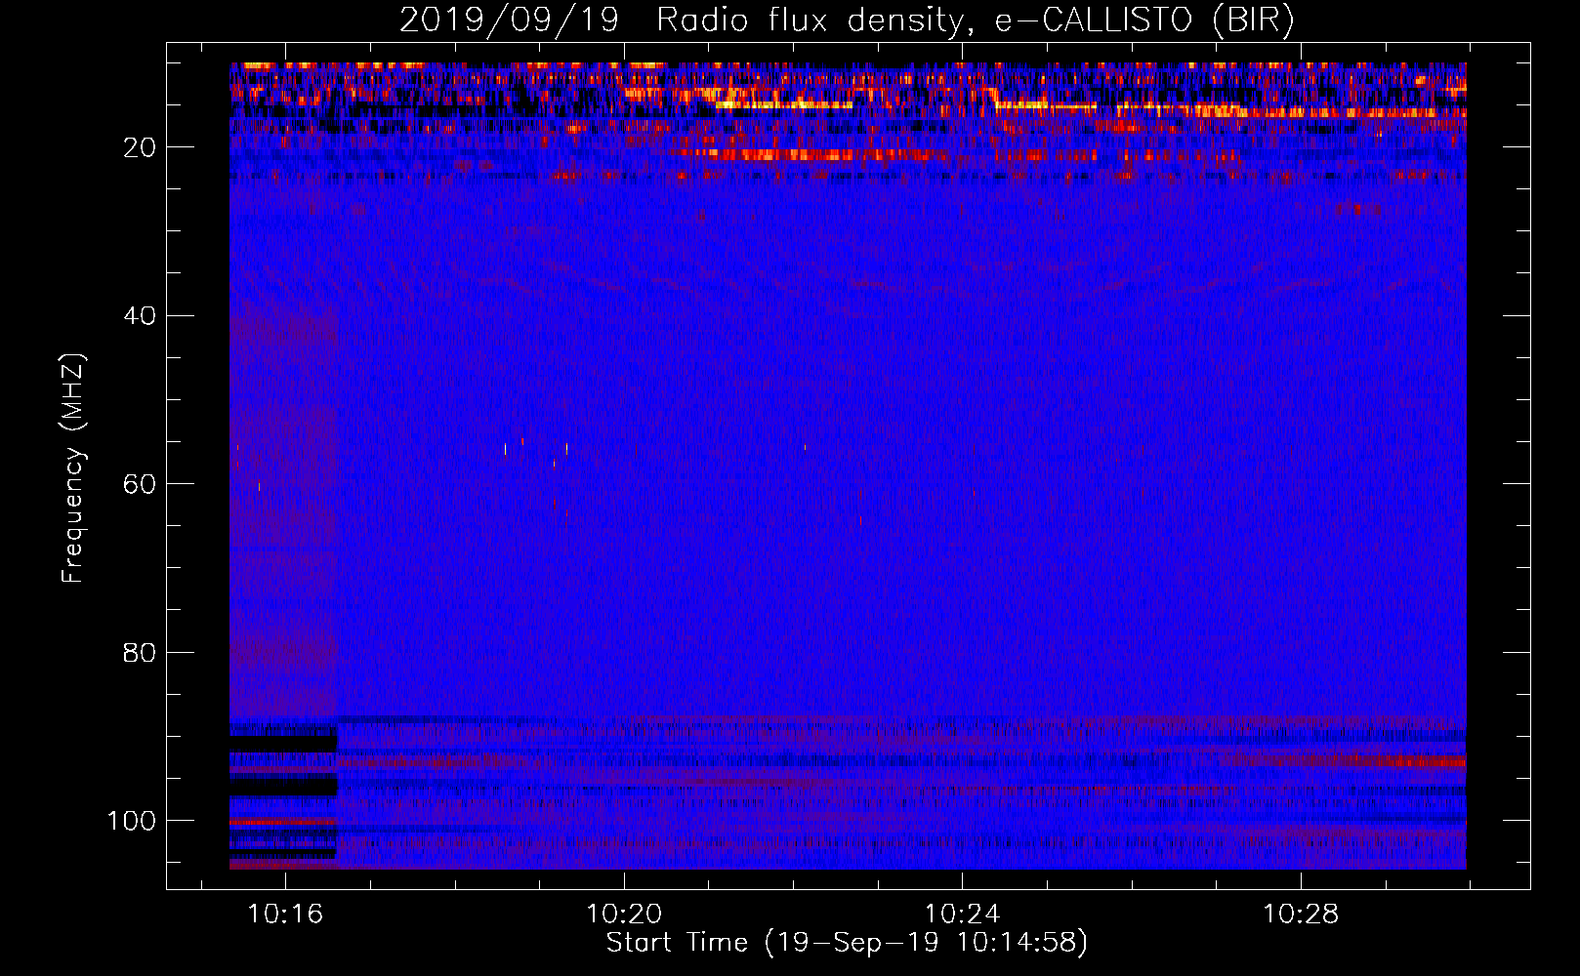Click the time tick label '10:20'

(624, 915)
